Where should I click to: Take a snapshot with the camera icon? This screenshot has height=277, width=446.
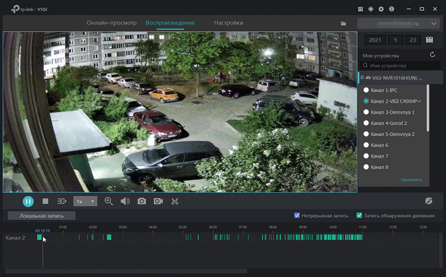point(141,201)
